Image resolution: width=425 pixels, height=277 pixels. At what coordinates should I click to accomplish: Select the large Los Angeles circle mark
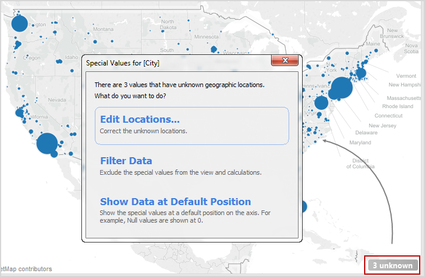[47, 143]
